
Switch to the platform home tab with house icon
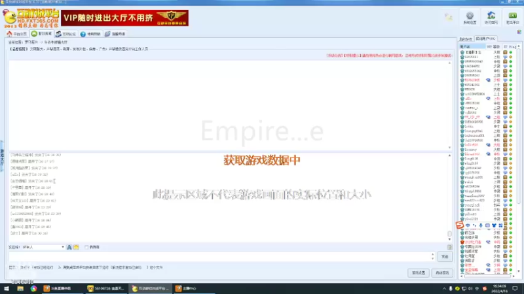coord(17,34)
